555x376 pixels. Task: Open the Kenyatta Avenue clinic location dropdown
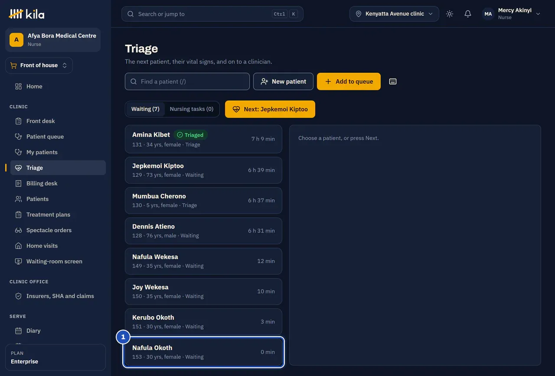tap(394, 14)
